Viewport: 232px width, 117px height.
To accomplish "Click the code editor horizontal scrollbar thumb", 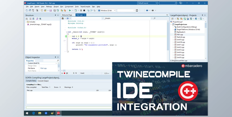I will (64, 71).
